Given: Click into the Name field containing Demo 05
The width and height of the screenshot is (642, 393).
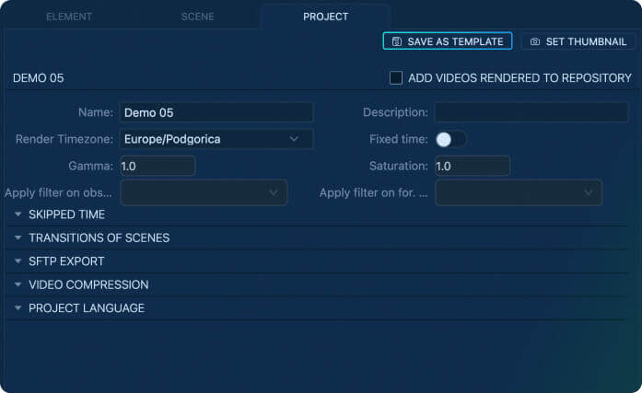Looking at the screenshot, I should [216, 112].
